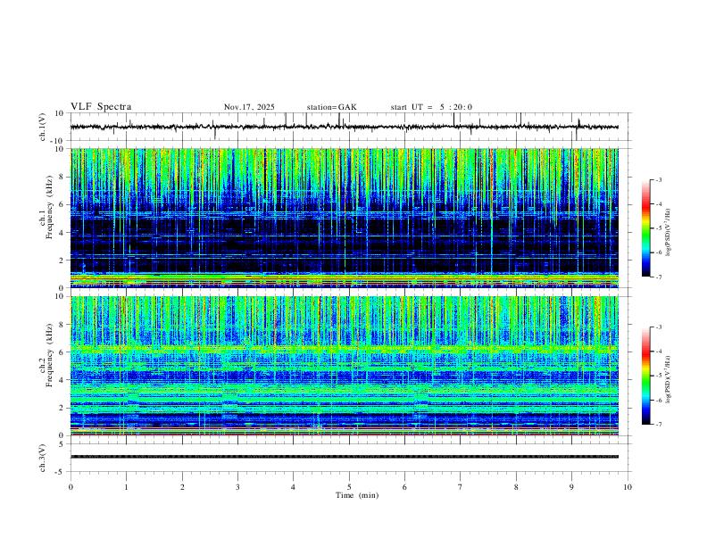Click the "-5" tick on the ch.1 colorbar
Screen dimensions: 707x546
(x=658, y=228)
